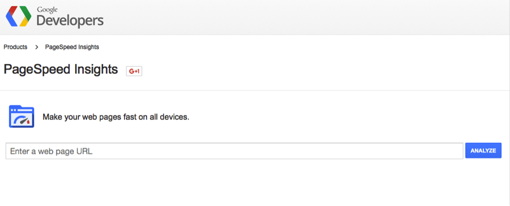Click the empty gray header bar area
The height and width of the screenshot is (206, 510).
(x=306, y=17)
